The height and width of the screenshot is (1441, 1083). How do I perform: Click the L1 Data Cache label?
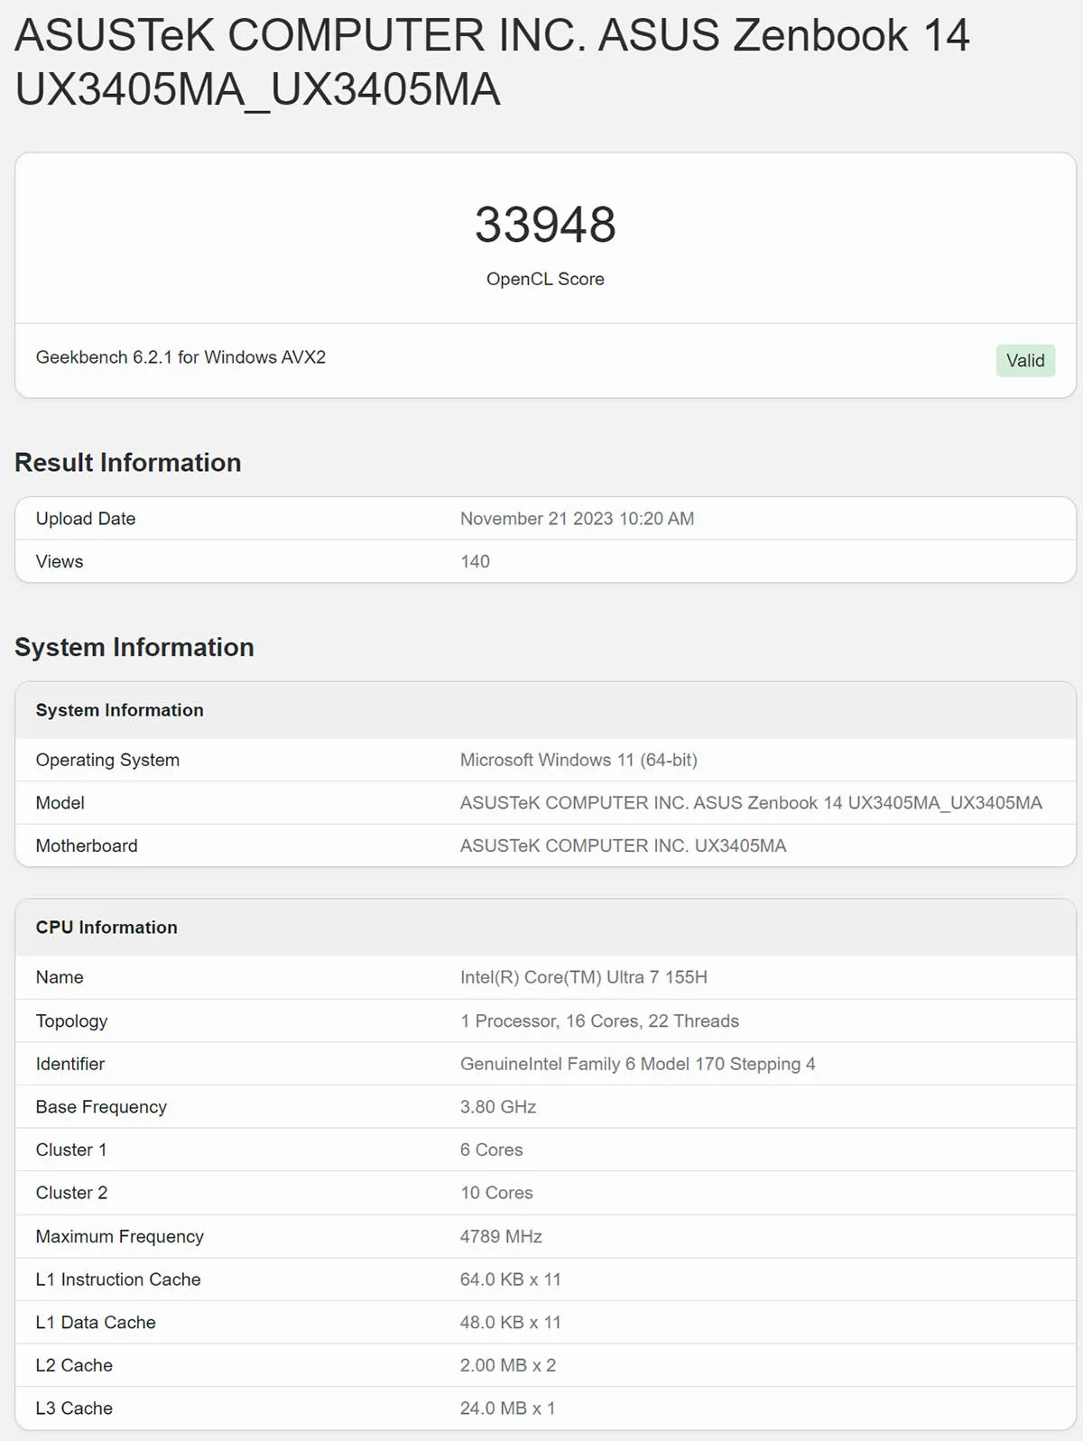(x=96, y=1322)
